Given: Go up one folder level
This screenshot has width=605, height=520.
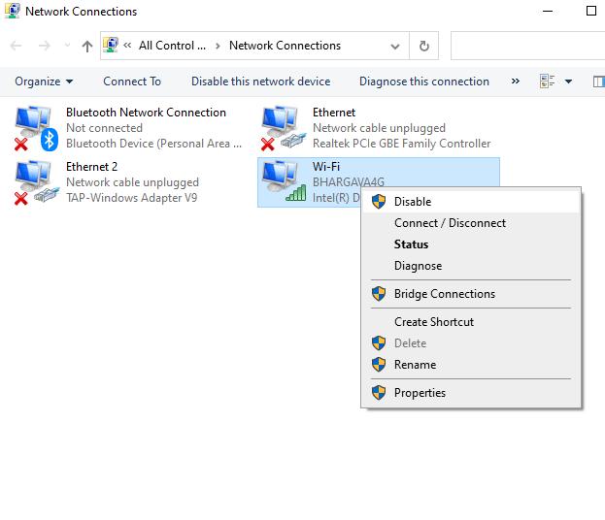Looking at the screenshot, I should 87,47.
